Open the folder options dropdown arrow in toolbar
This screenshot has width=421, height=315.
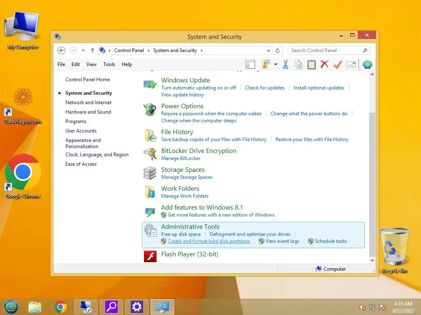pyautogui.click(x=275, y=64)
